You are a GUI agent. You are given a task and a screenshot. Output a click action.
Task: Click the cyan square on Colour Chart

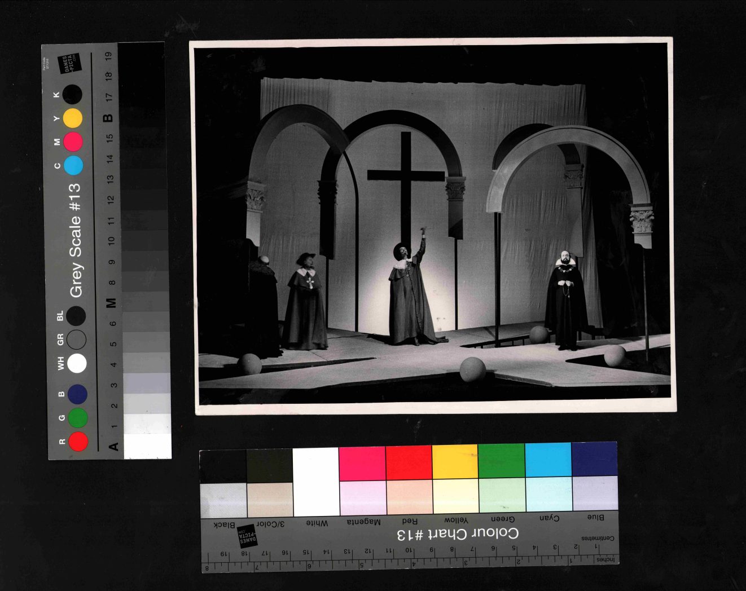click(x=548, y=460)
